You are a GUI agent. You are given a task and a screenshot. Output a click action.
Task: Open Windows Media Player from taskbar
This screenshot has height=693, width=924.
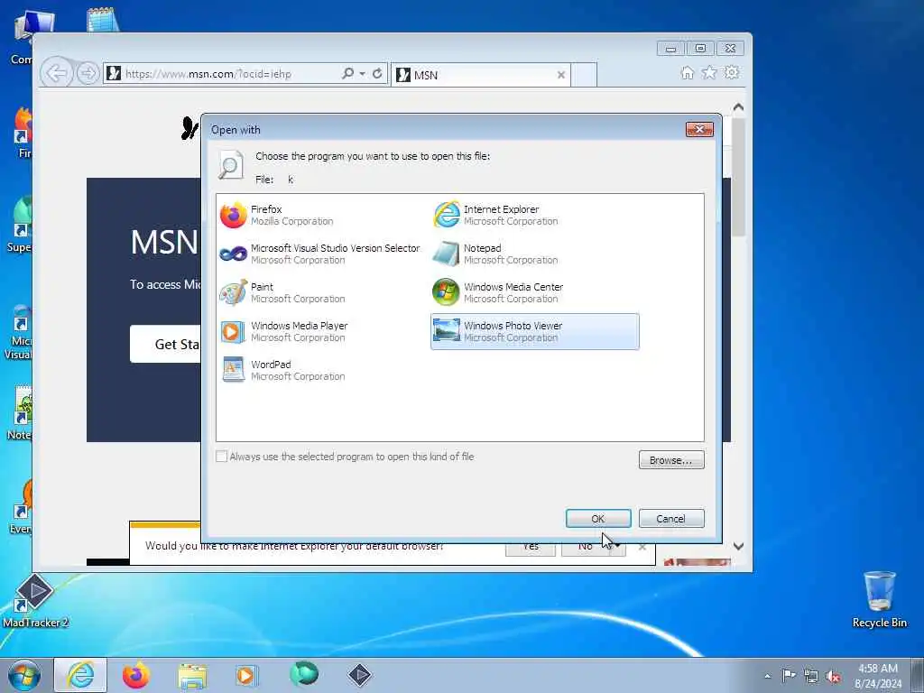[x=246, y=675]
